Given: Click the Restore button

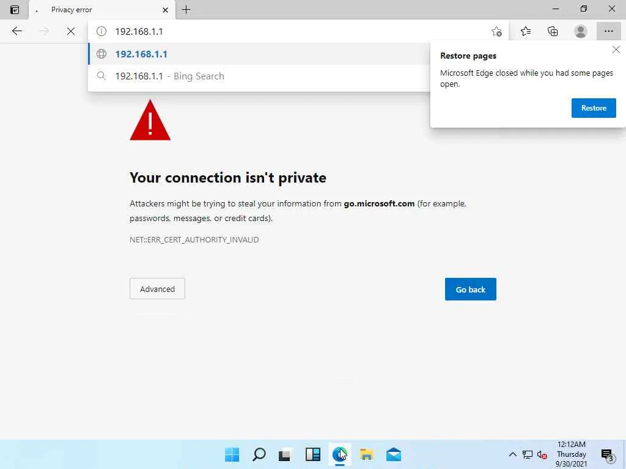Looking at the screenshot, I should tap(594, 108).
